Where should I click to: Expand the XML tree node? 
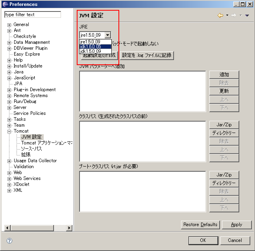tap(9, 191)
